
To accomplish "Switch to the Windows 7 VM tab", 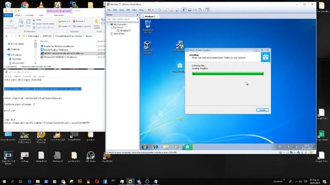I will pos(150,16).
